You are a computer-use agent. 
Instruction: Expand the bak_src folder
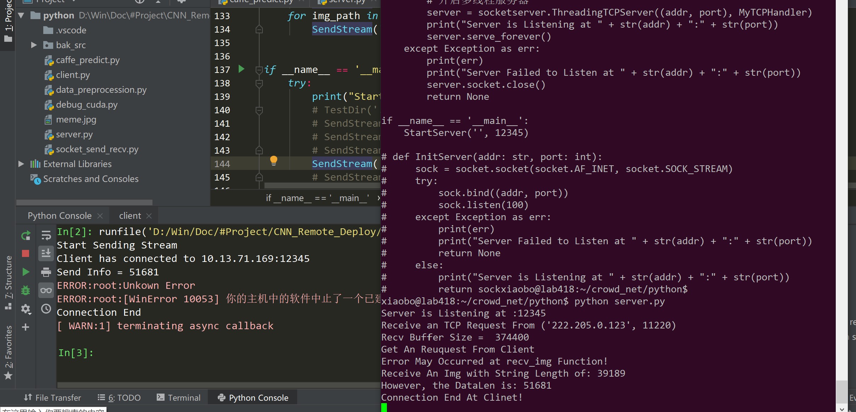coord(34,45)
